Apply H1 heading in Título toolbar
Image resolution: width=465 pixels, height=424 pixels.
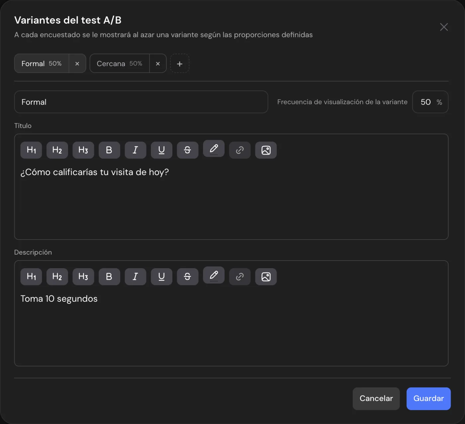[x=31, y=150]
